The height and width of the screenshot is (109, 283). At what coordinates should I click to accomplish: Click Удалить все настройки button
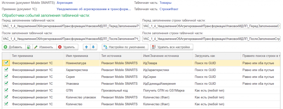pyautogui.click(x=172, y=47)
